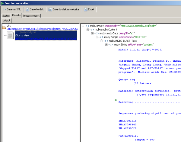Click the Save to disk as website icon
The width and height of the screenshot is (181, 142).
49,9
